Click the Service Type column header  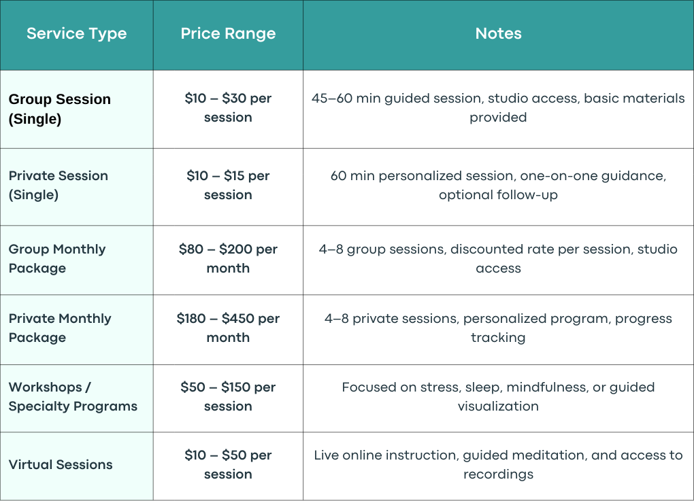tap(77, 33)
